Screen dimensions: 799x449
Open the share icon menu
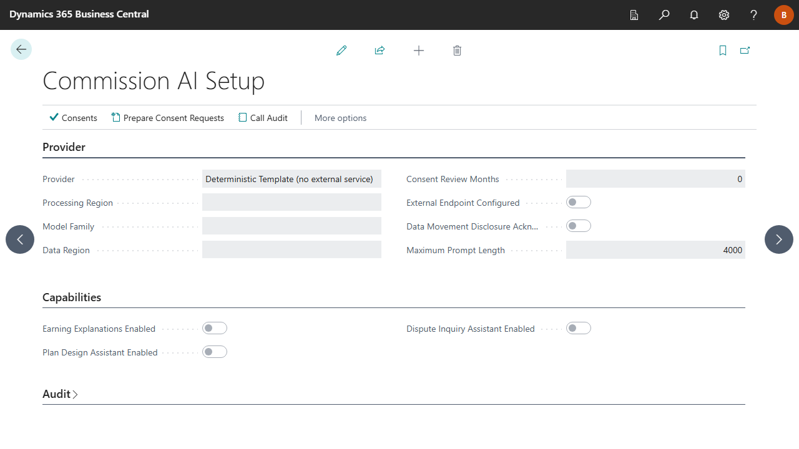pyautogui.click(x=380, y=51)
